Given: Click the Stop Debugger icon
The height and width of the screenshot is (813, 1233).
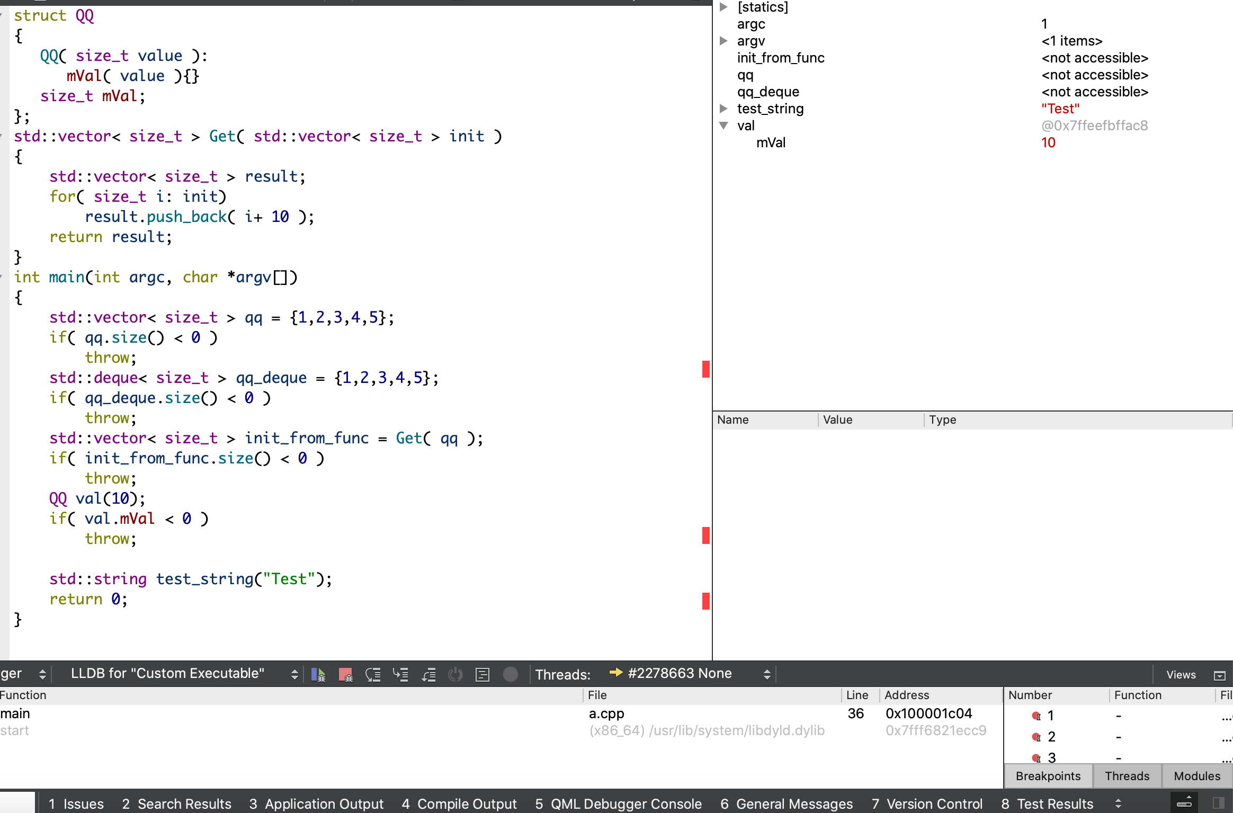Looking at the screenshot, I should (345, 674).
